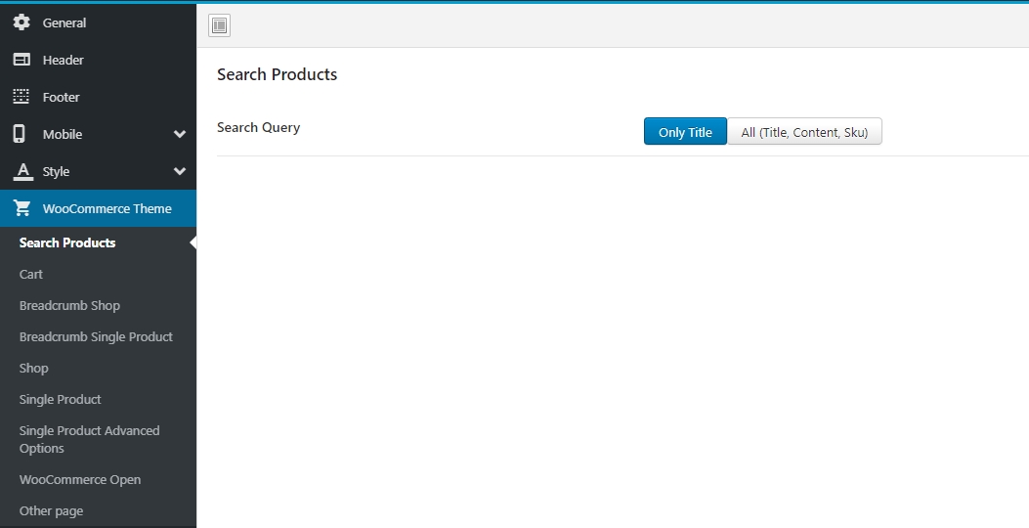Click the WooCommerce Theme cart icon
The width and height of the screenshot is (1029, 528).
pos(21,208)
